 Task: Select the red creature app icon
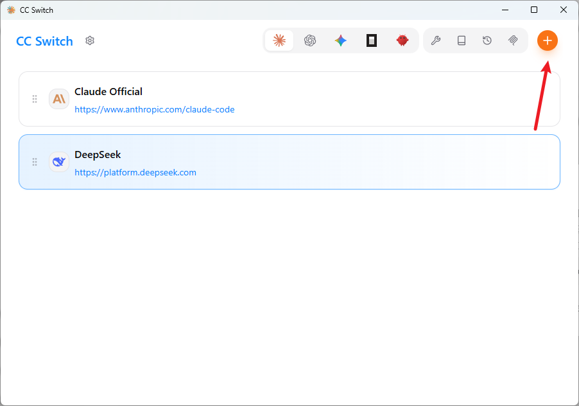tap(402, 40)
